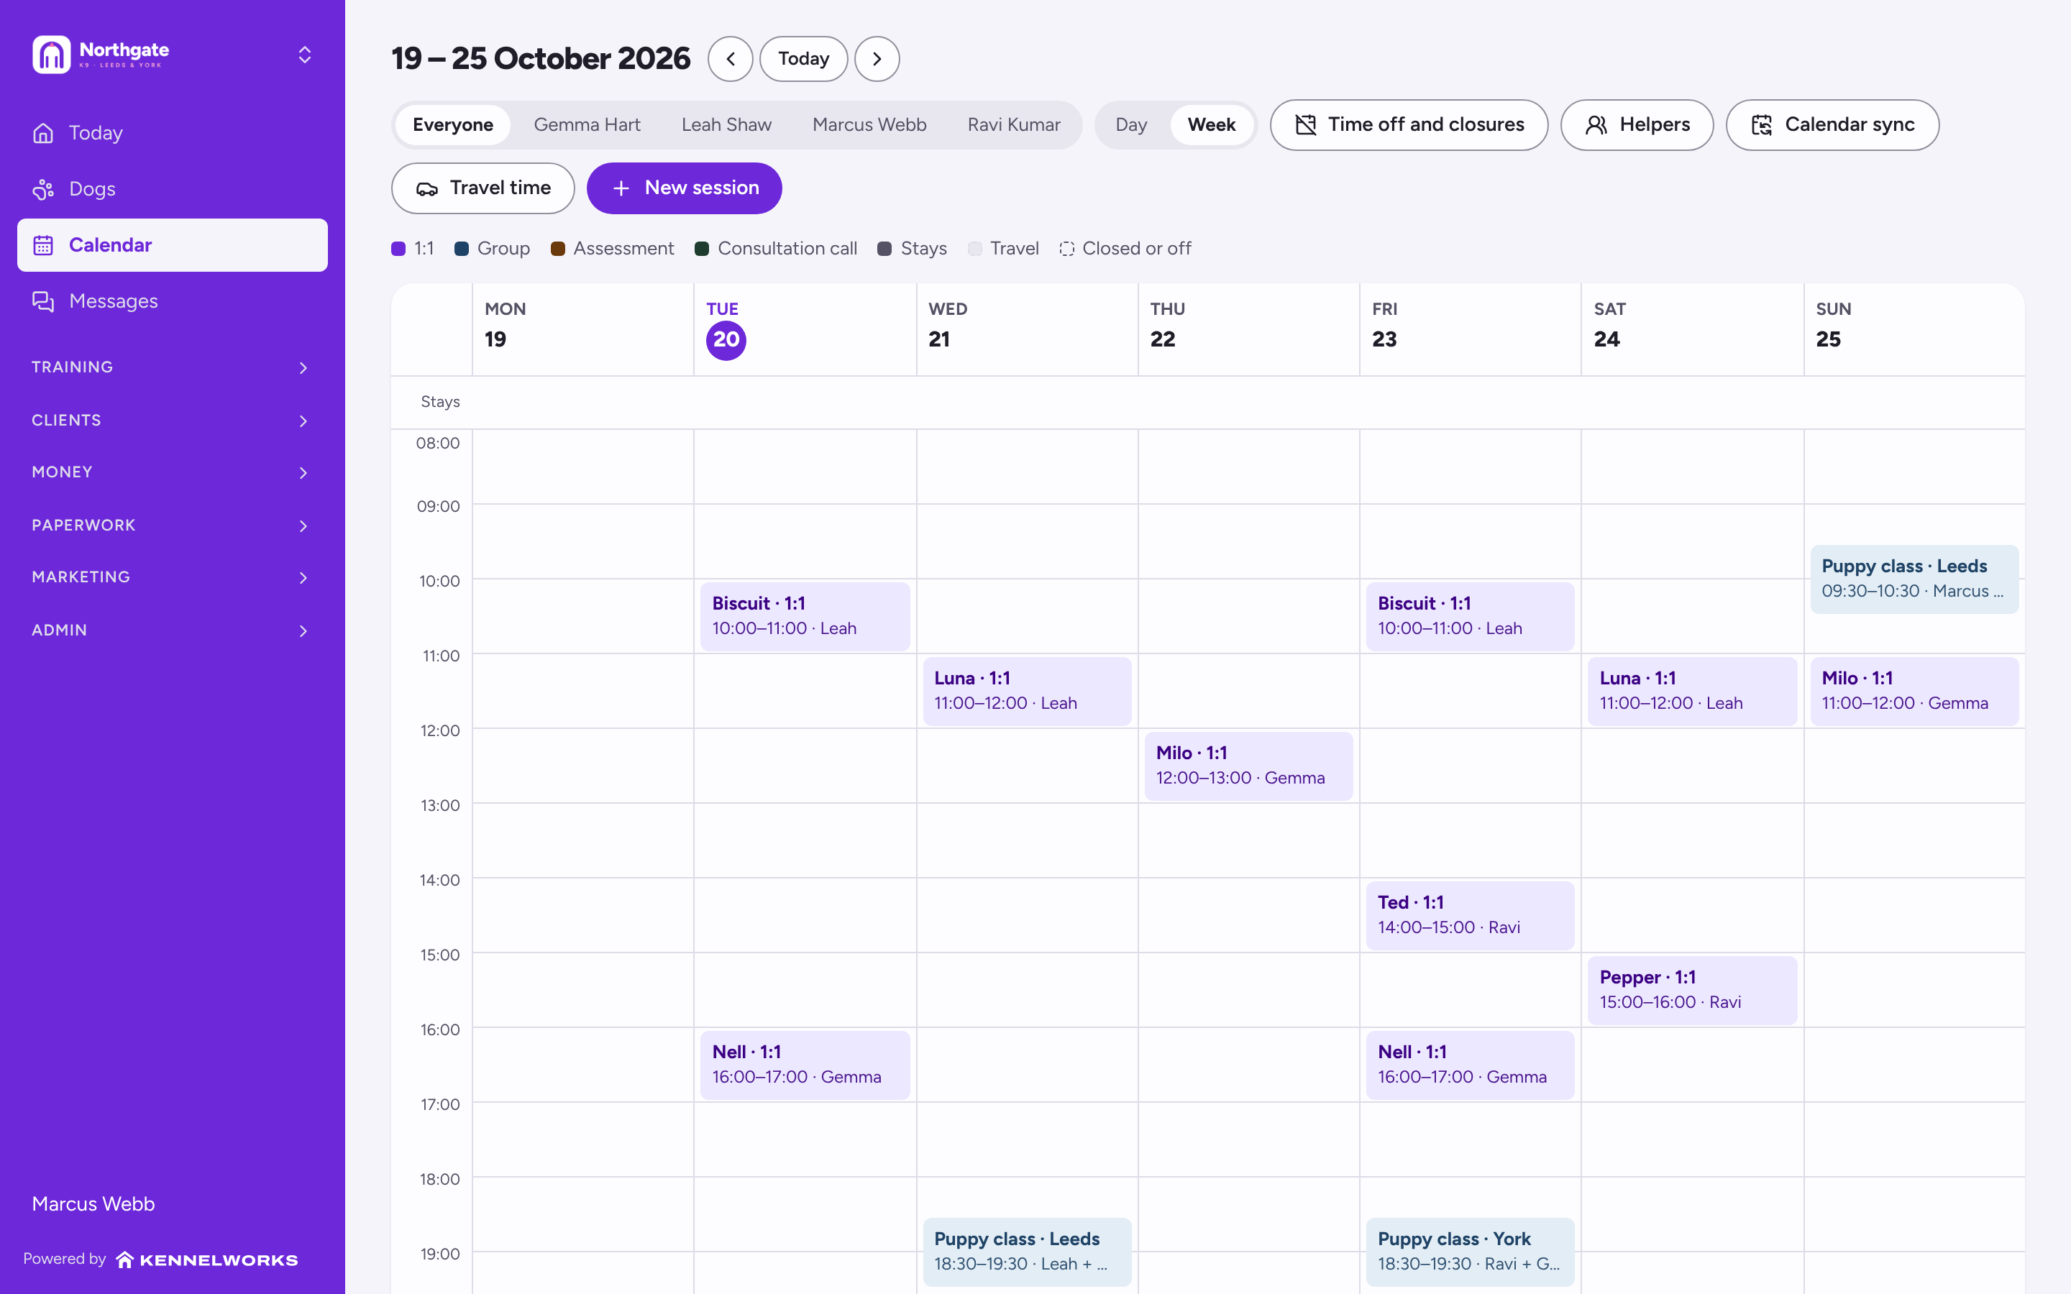Viewport: 2071px width, 1294px height.
Task: Expand the Money section
Action: (172, 472)
